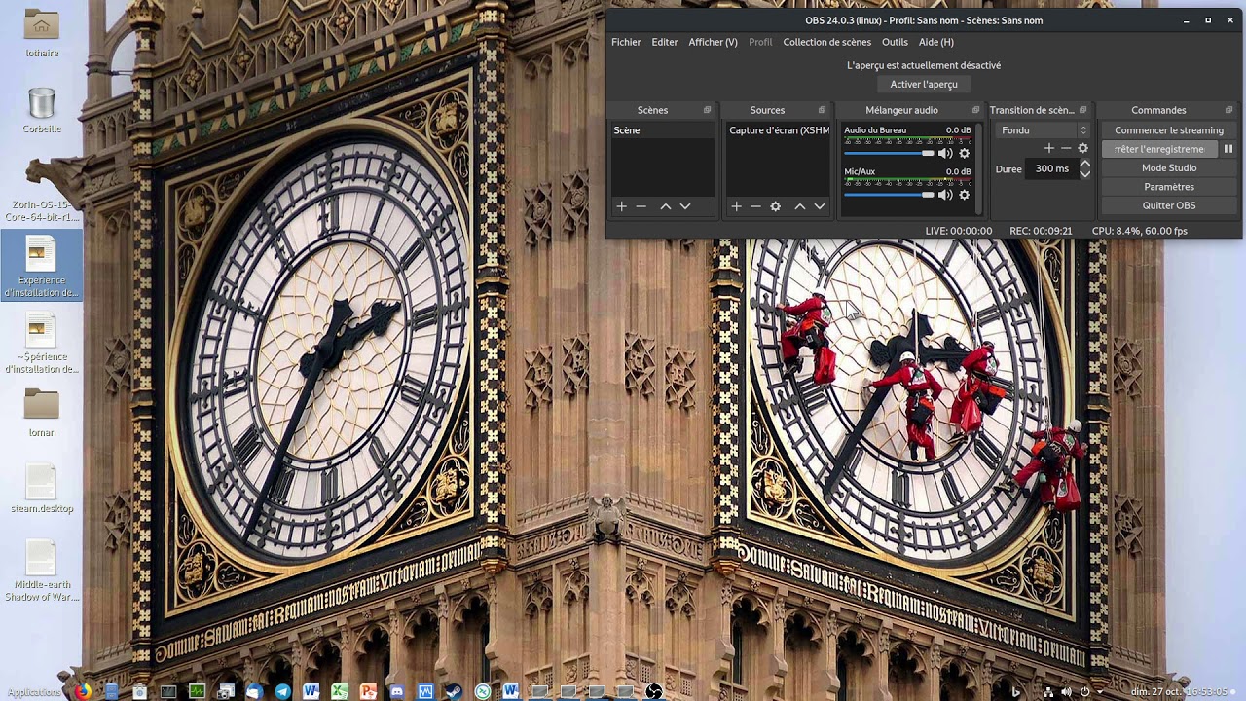
Task: Open the Editer menu
Action: [665, 42]
